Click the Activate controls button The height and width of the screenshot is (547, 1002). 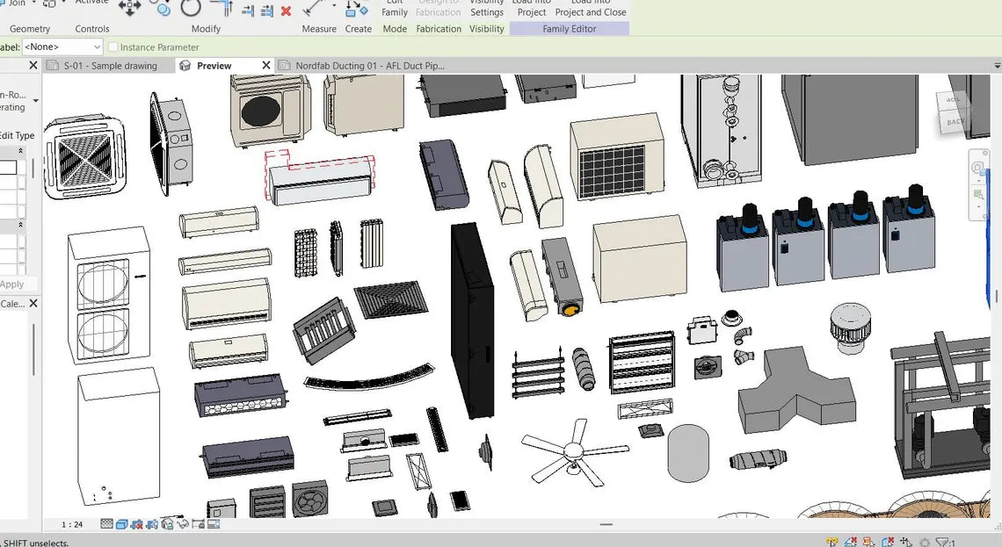tap(91, 3)
